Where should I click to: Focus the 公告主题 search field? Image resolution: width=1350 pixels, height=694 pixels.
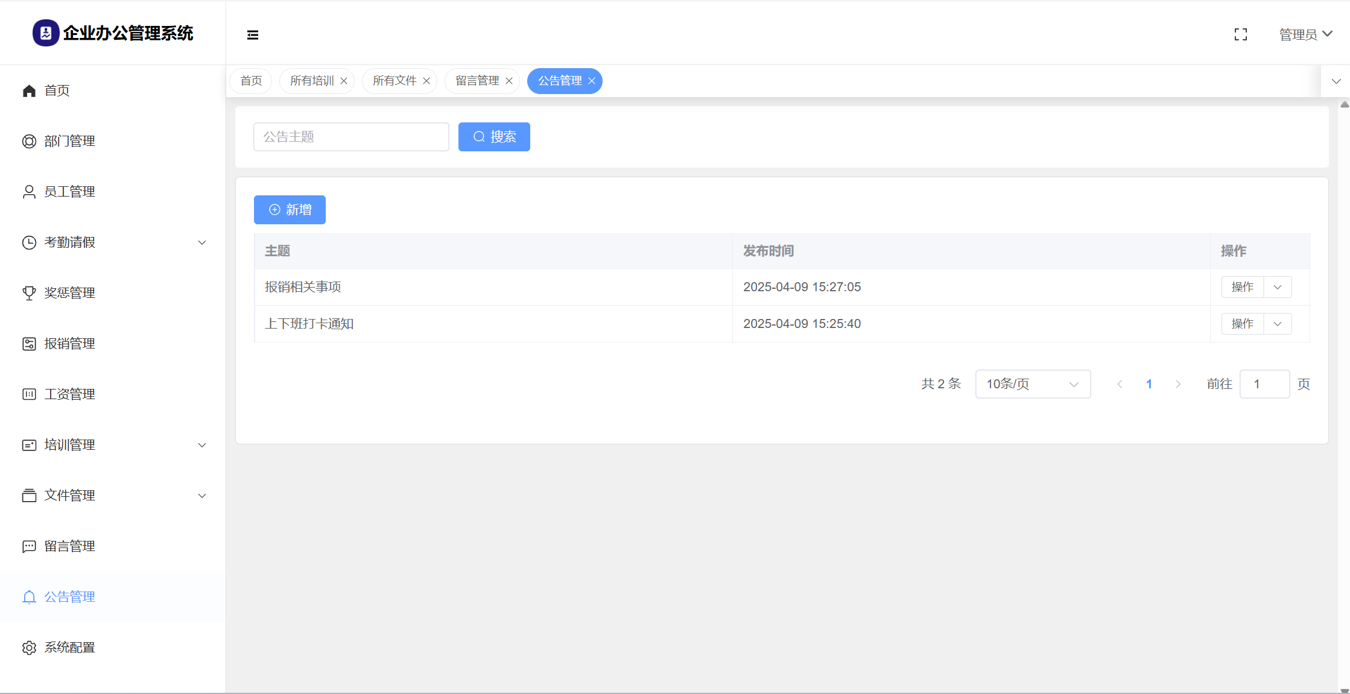point(351,137)
